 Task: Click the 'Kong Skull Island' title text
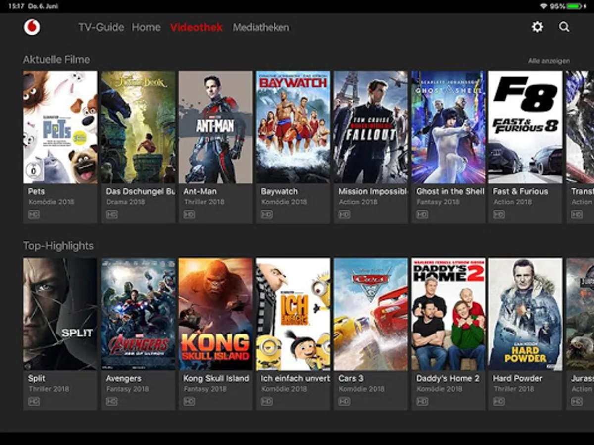click(x=216, y=378)
